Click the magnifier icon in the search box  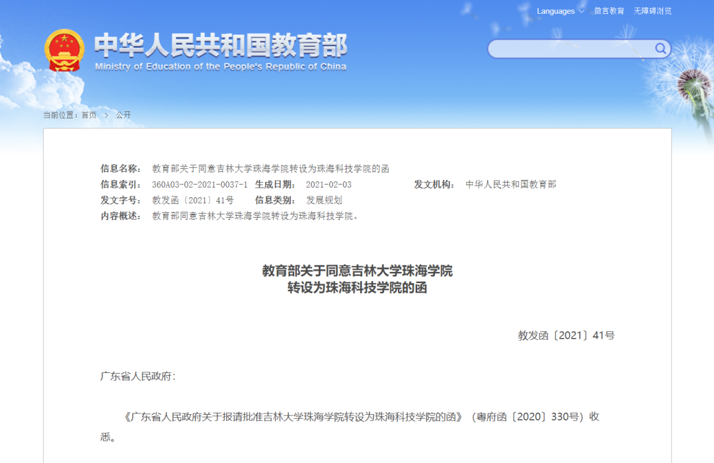[660, 48]
